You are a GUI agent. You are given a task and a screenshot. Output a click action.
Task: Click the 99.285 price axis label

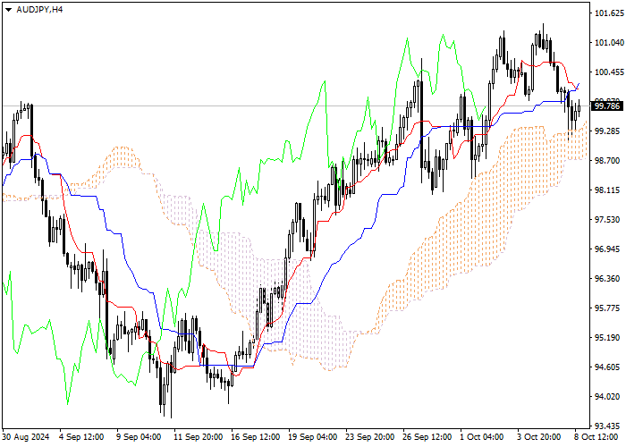[x=609, y=131]
